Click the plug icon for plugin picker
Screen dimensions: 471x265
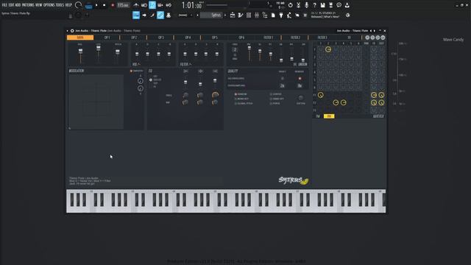281,15
